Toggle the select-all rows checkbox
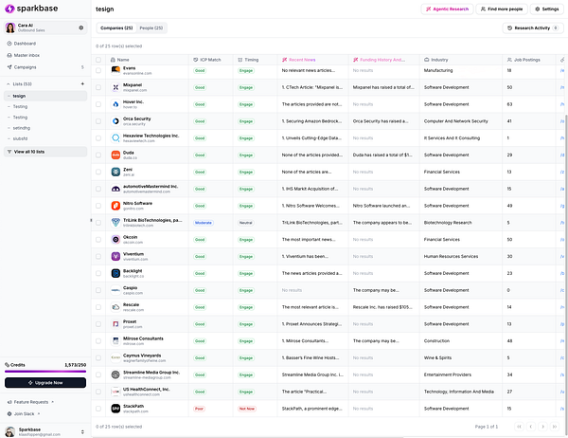The width and height of the screenshot is (568, 438). pyautogui.click(x=98, y=60)
